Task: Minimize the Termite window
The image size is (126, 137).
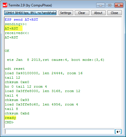Action: pos(100,5)
